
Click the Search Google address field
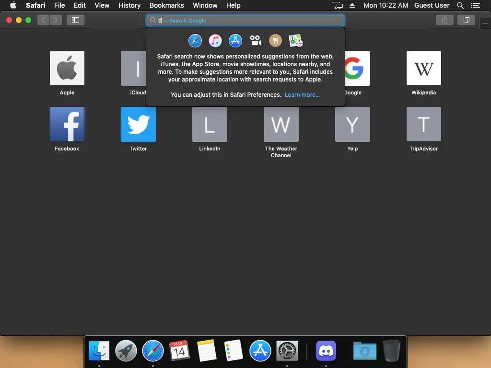coord(245,20)
